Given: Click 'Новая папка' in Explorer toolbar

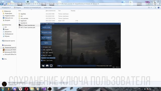Looking at the screenshot, I should [48, 8].
